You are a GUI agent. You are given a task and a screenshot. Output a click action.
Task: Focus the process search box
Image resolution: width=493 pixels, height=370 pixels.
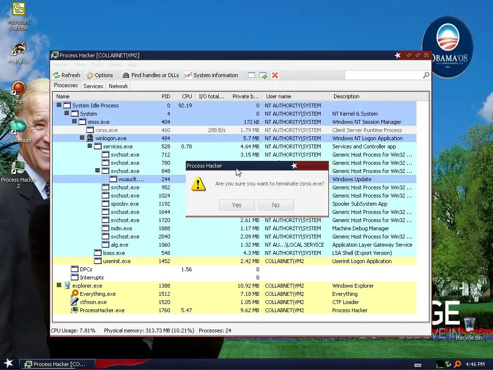click(384, 75)
